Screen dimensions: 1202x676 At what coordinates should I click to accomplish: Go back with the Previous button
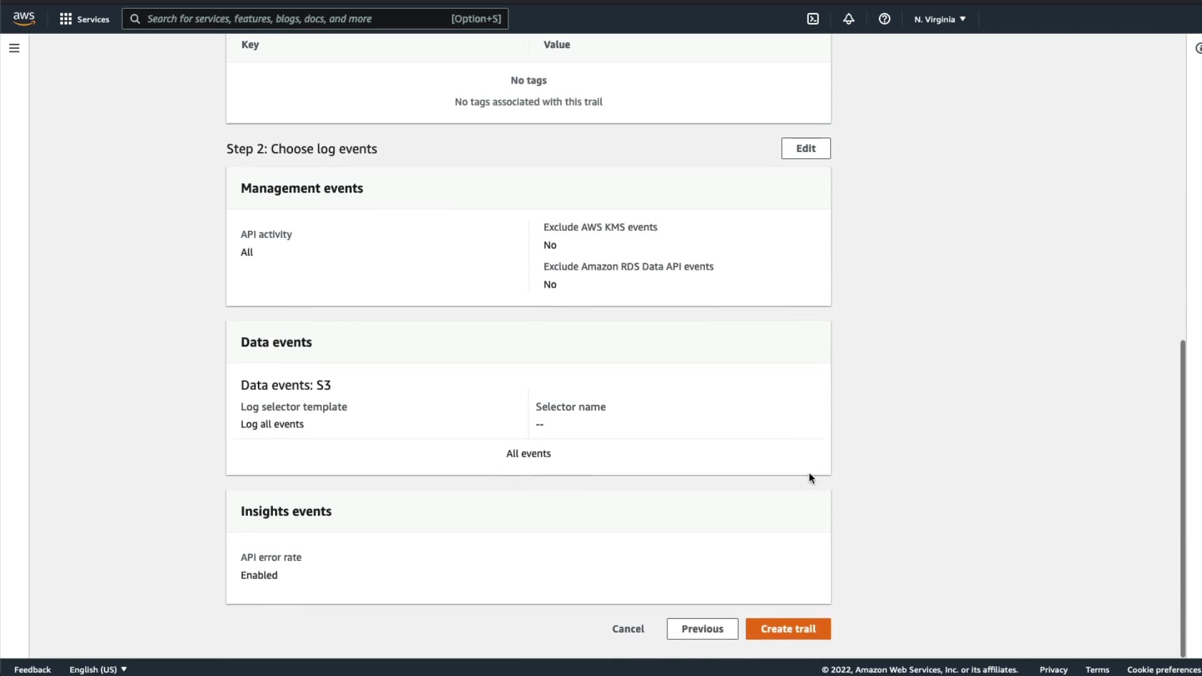click(x=702, y=628)
